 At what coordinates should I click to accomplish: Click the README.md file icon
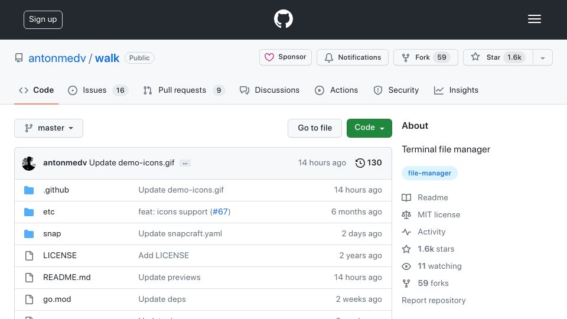[x=29, y=278]
